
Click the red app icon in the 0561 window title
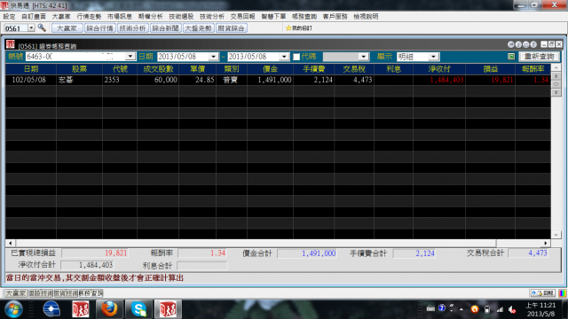10,44
